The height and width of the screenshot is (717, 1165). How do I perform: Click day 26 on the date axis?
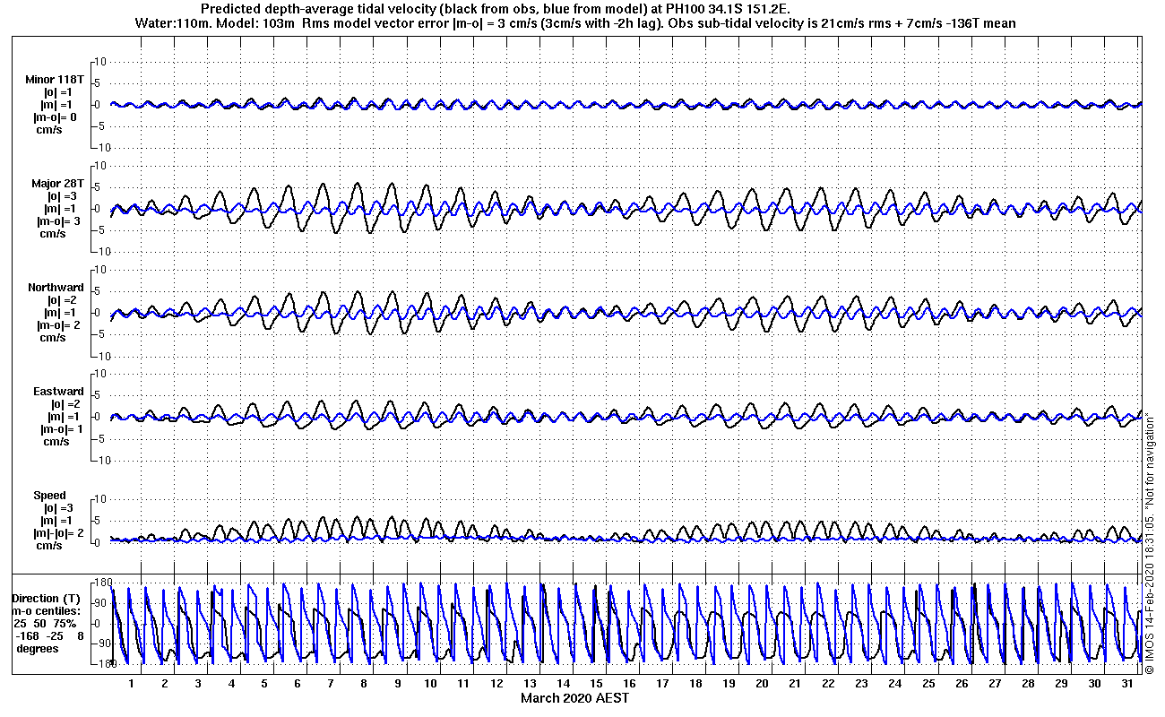(x=962, y=683)
